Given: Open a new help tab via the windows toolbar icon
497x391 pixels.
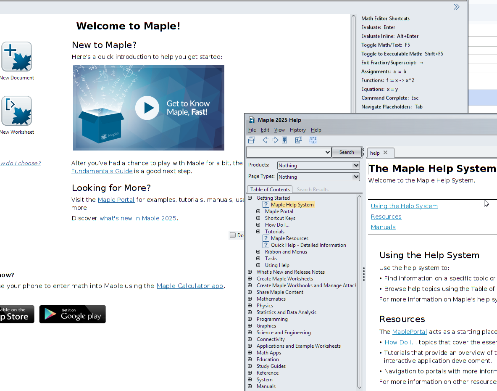Looking at the screenshot, I should [x=252, y=140].
